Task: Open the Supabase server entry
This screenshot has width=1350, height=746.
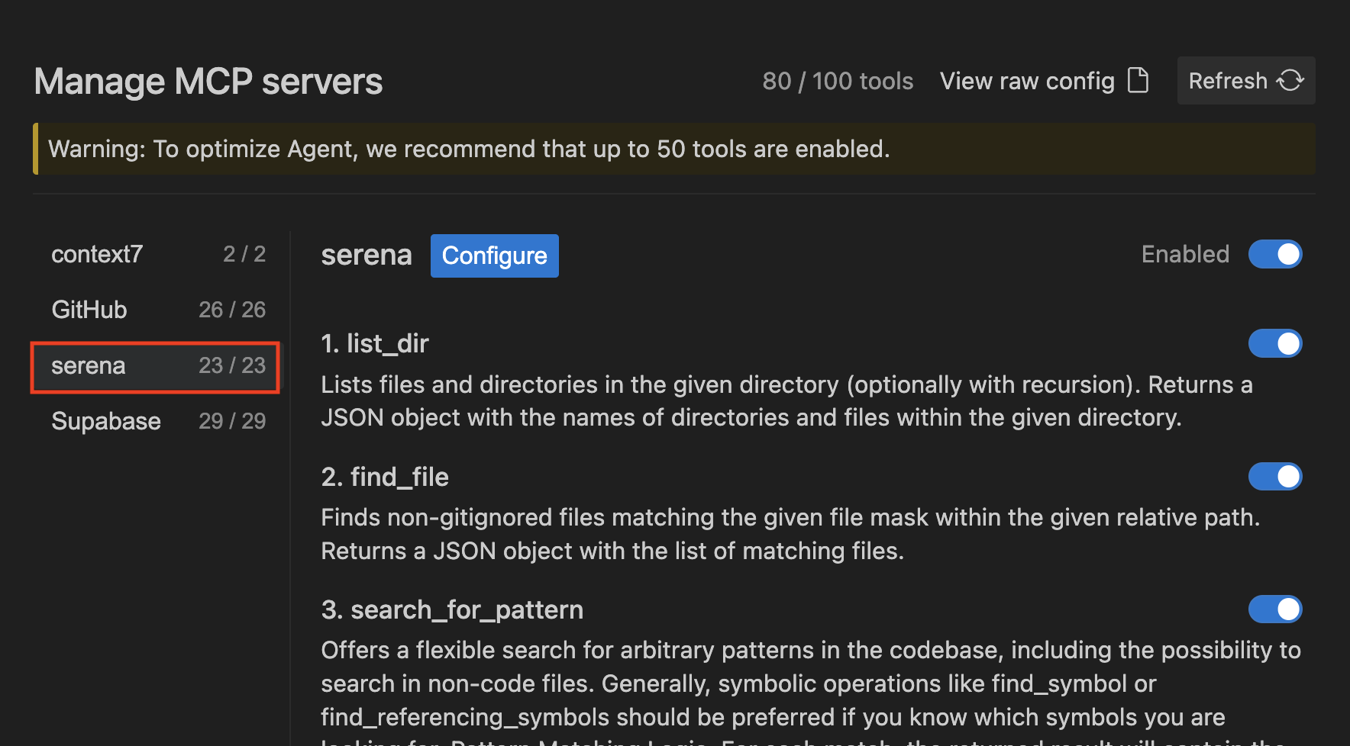Action: tap(106, 421)
